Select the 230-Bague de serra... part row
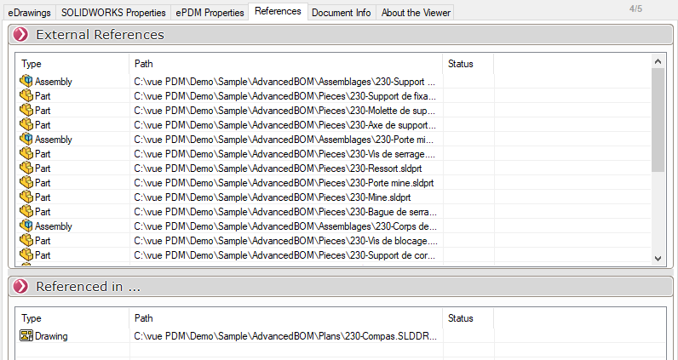Image resolution: width=678 pixels, height=360 pixels. pos(284,212)
